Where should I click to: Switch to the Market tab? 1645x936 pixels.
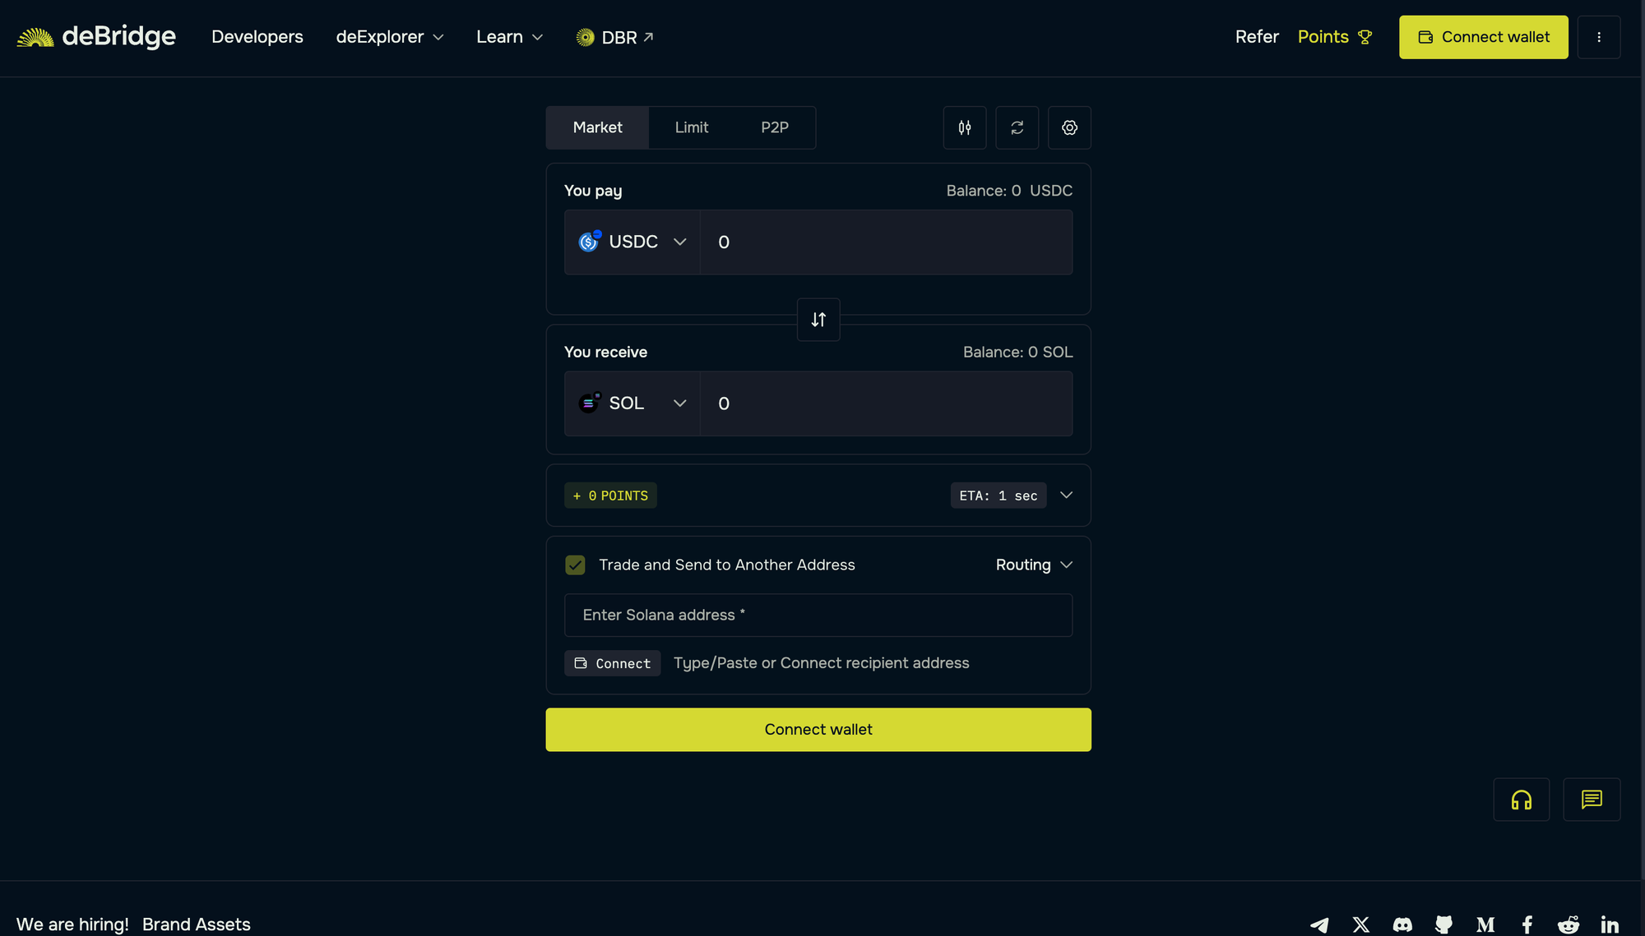click(598, 127)
